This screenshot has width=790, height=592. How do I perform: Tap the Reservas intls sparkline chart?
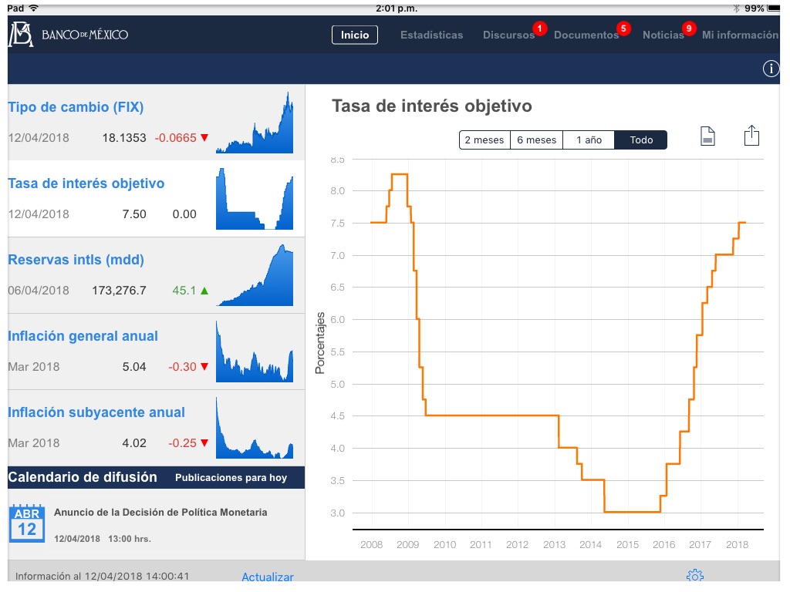[255, 275]
